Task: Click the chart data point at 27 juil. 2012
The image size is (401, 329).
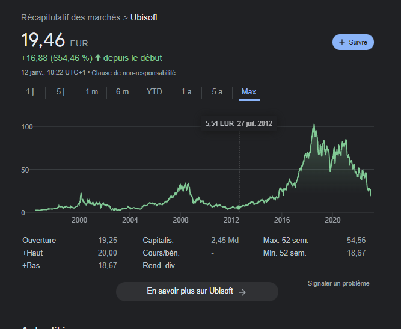Action: [239, 208]
